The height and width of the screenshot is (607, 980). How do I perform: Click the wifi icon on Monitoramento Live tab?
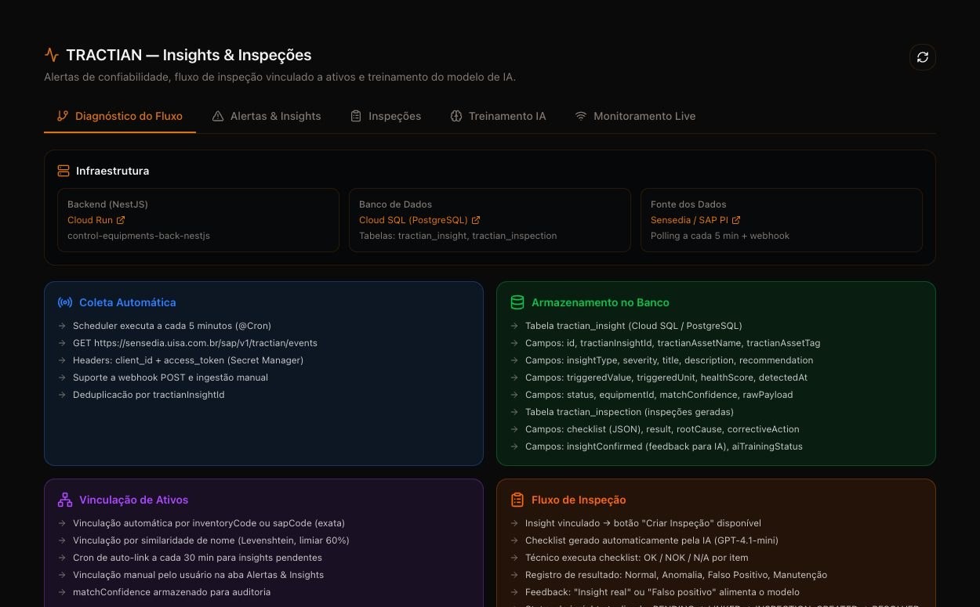coord(581,116)
